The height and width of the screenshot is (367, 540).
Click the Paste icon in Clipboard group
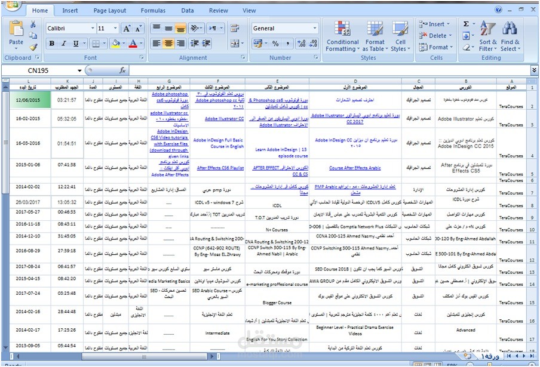click(x=16, y=29)
